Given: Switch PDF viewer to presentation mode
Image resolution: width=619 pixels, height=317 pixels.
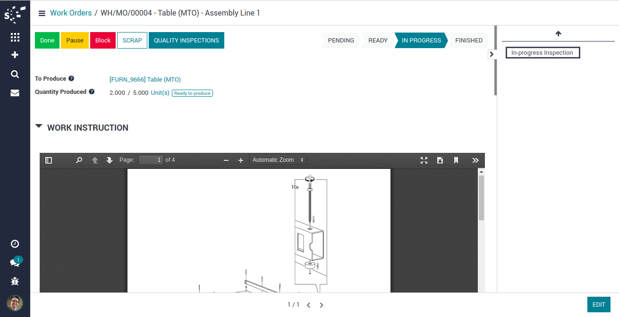Looking at the screenshot, I should 424,160.
